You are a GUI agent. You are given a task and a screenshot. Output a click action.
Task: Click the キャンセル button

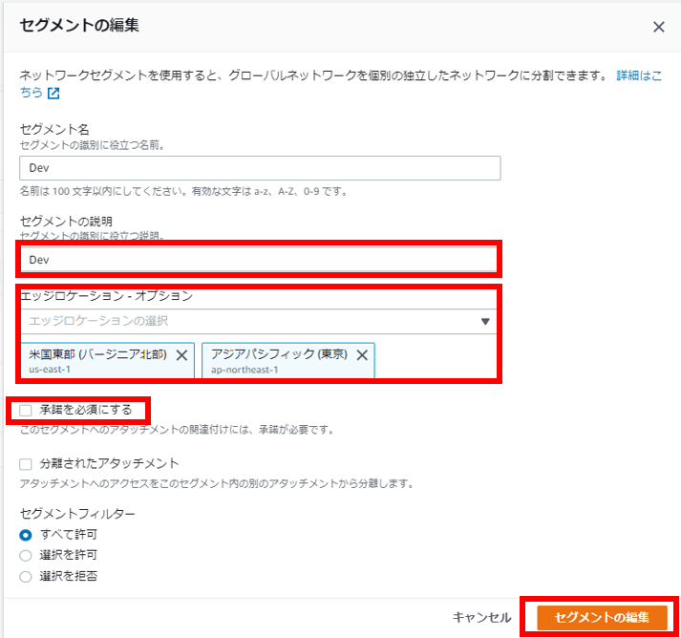coord(481,617)
